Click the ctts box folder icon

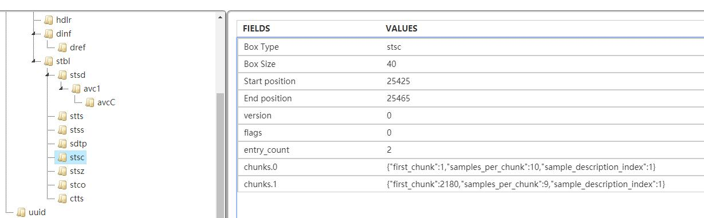[x=62, y=199]
